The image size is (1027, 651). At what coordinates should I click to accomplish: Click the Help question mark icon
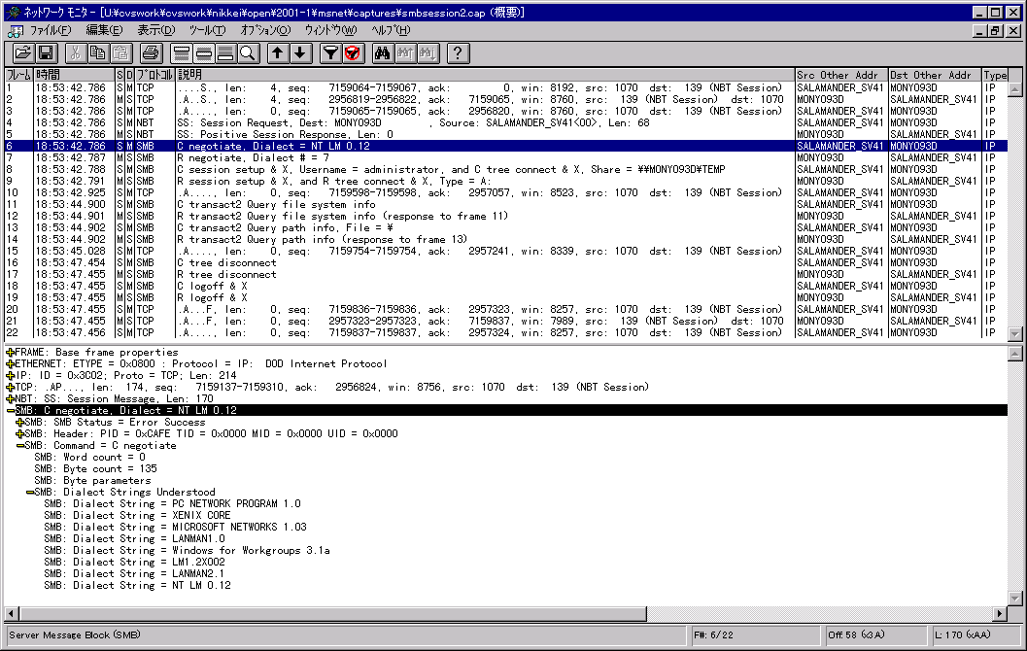point(458,53)
